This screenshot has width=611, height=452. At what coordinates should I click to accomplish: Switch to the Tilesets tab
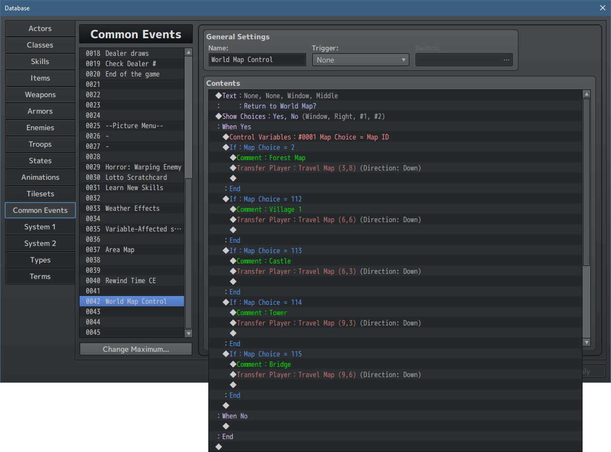point(40,194)
